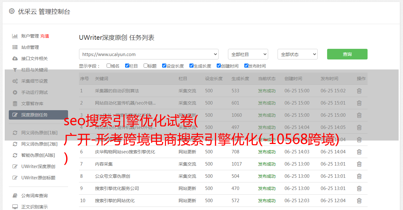403x210 pixels.
Task: Open 采集细节设置 in the sidebar
Action: click(x=34, y=81)
